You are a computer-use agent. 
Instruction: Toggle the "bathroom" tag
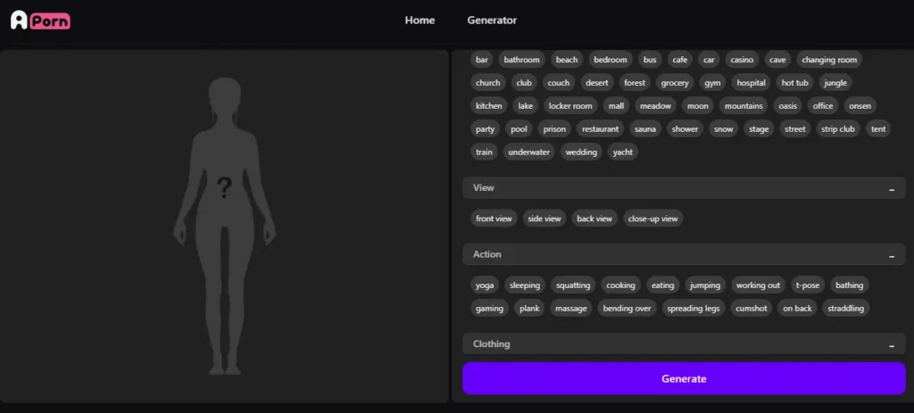coord(521,60)
